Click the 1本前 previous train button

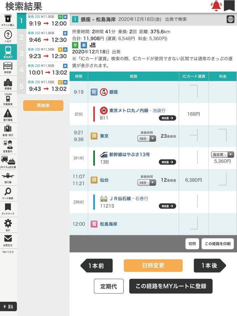(97, 266)
